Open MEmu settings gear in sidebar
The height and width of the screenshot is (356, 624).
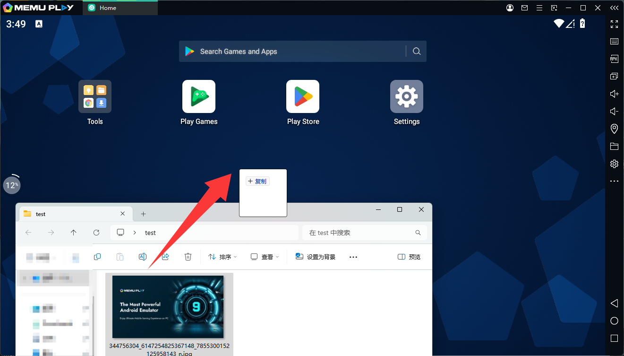[614, 164]
